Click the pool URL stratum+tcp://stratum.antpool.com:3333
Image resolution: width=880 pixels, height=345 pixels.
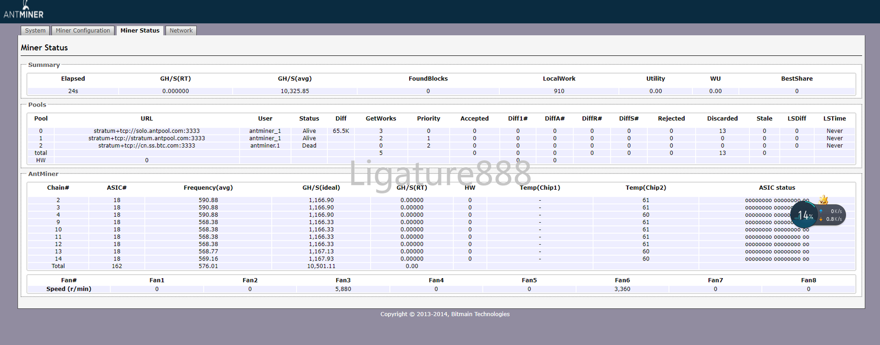click(x=147, y=138)
